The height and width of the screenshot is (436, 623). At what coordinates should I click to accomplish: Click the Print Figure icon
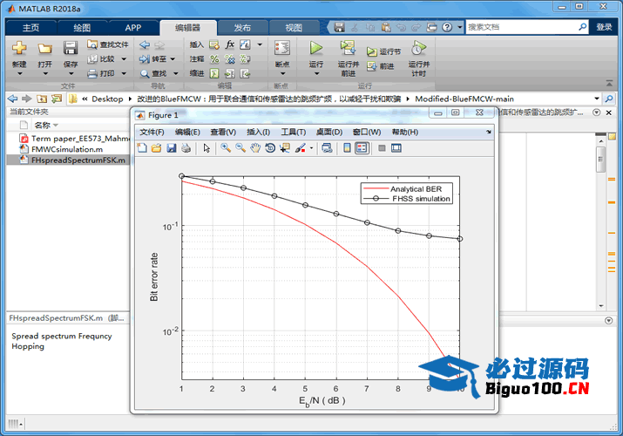click(x=186, y=148)
